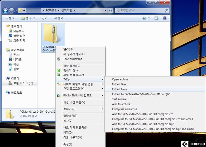The width and height of the screenshot is (206, 147).
Task: Open Photo Station에 업로드 submenu
Action: click(x=81, y=96)
